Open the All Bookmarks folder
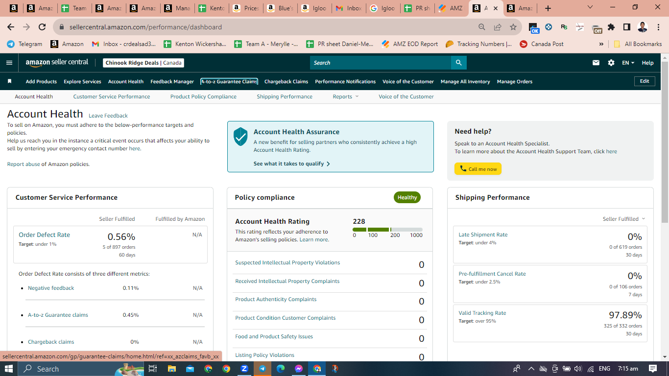This screenshot has height=376, width=669. click(x=638, y=44)
